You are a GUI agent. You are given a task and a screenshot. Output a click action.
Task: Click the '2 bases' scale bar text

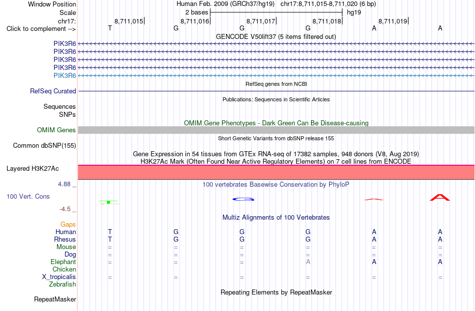[196, 12]
